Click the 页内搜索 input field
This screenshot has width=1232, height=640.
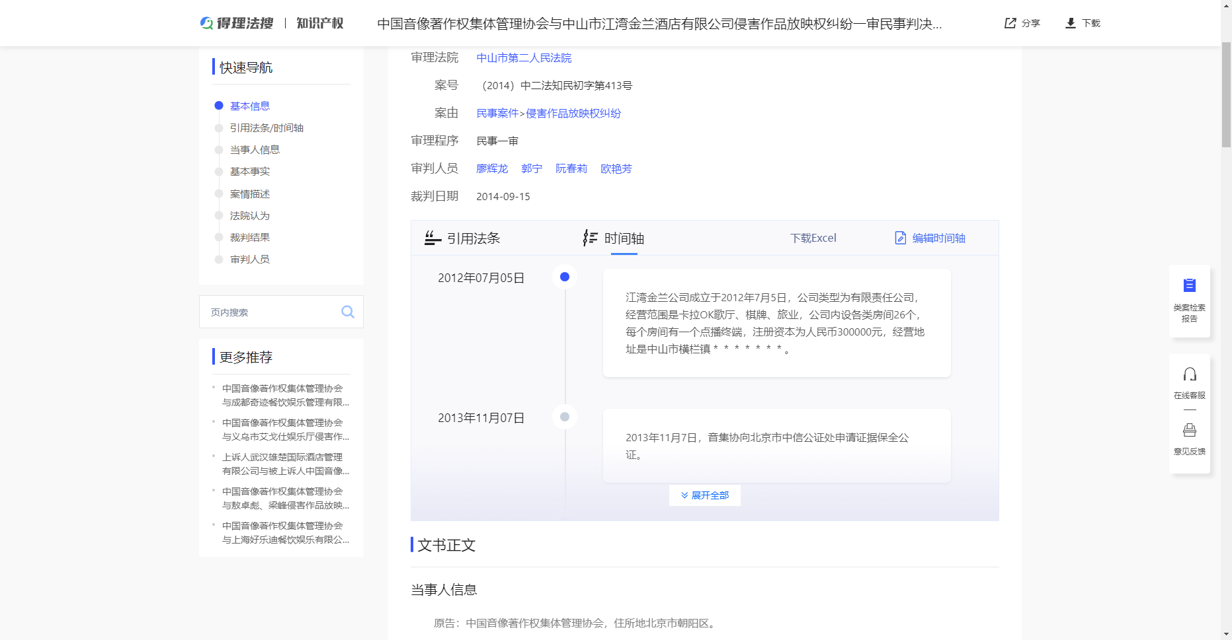pos(271,312)
